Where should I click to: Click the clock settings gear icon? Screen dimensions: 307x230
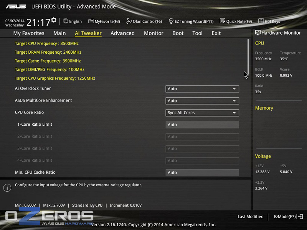(54, 20)
